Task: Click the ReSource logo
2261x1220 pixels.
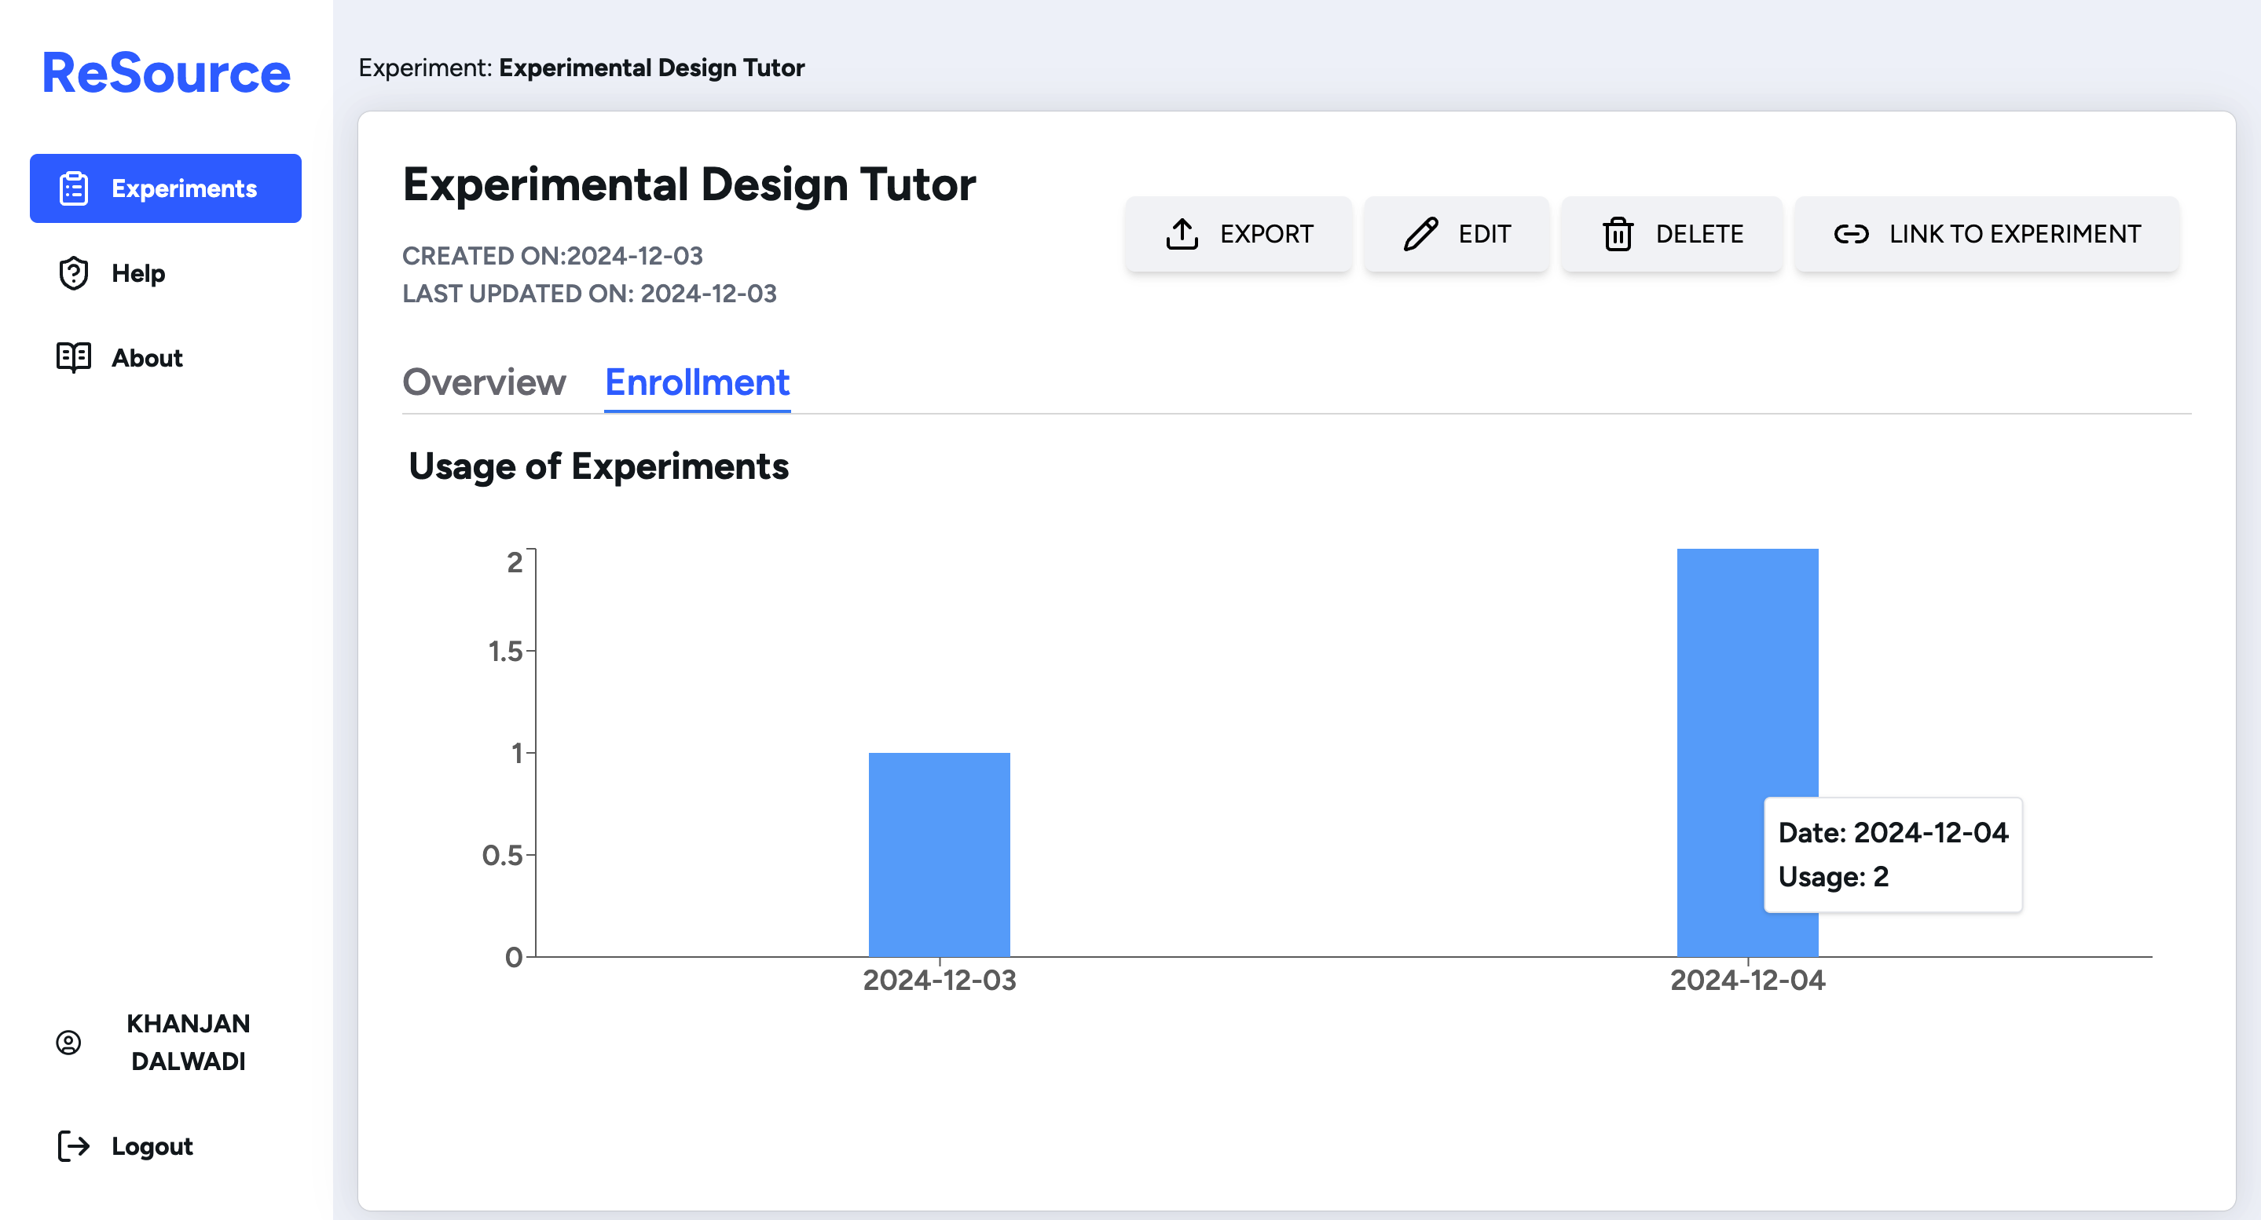Action: pos(166,73)
